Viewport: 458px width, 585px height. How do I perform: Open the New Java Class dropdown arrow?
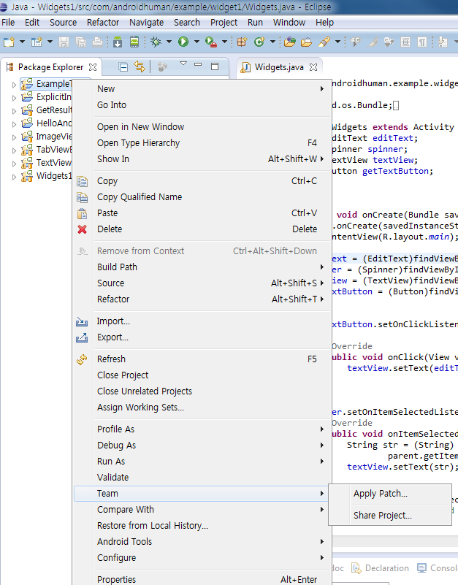click(x=272, y=42)
